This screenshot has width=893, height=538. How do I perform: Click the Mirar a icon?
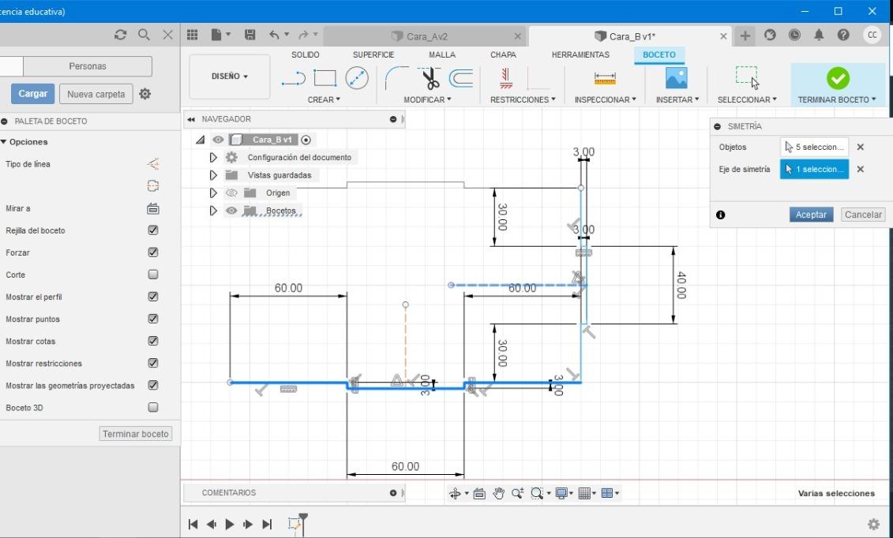[x=152, y=209]
